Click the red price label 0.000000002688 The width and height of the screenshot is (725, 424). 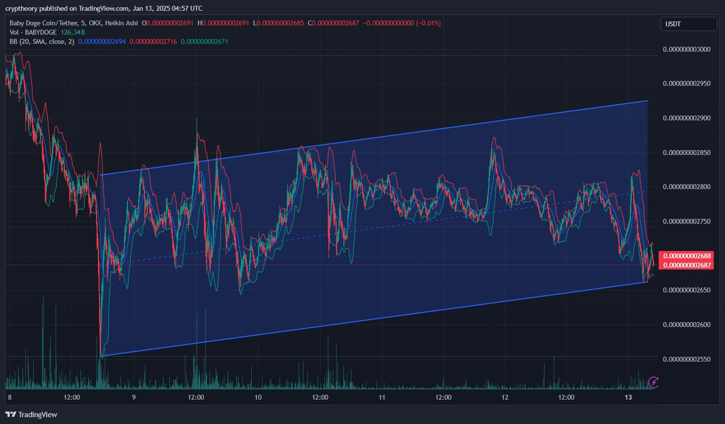(685, 256)
